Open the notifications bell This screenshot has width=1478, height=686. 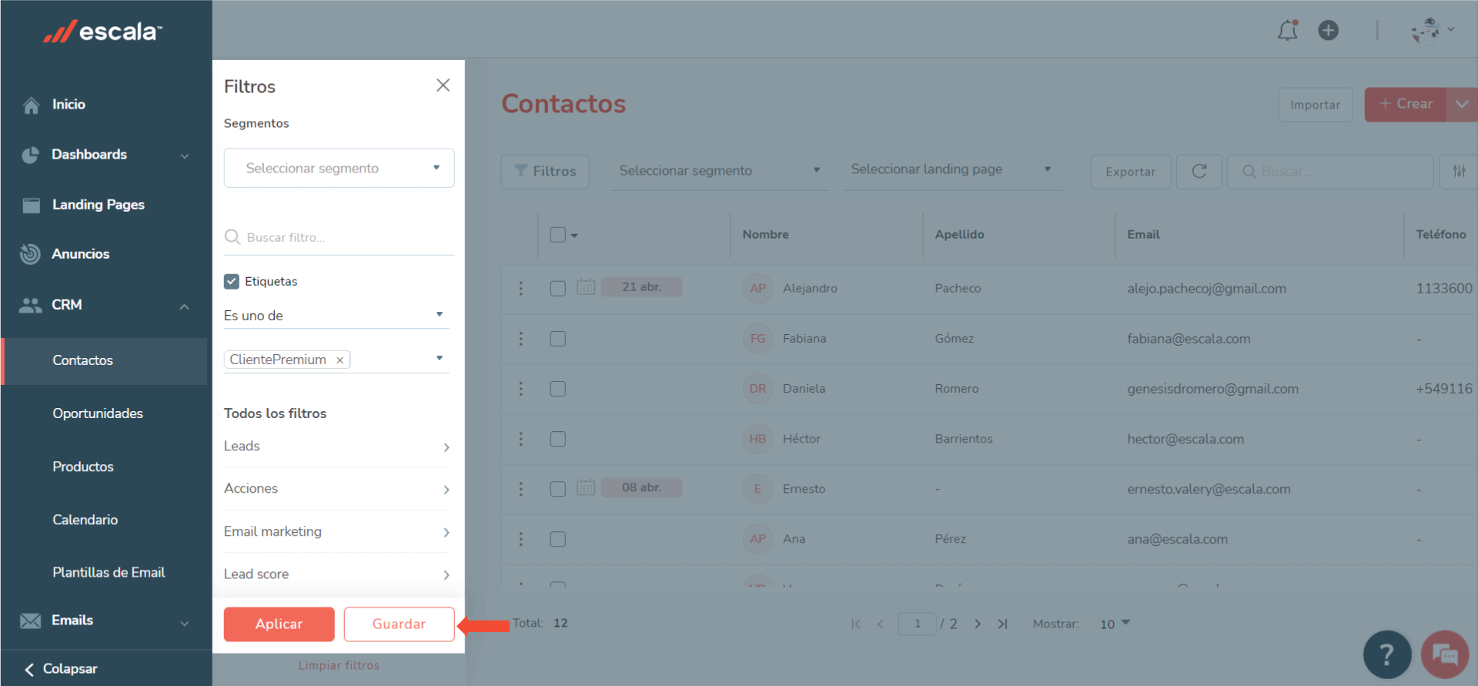1288,30
